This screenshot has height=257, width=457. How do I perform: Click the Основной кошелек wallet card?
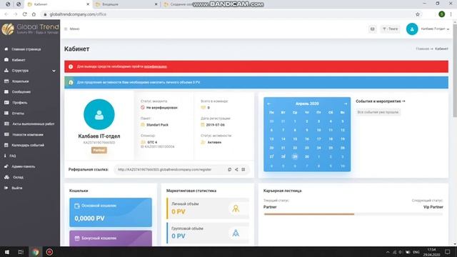pos(111,212)
